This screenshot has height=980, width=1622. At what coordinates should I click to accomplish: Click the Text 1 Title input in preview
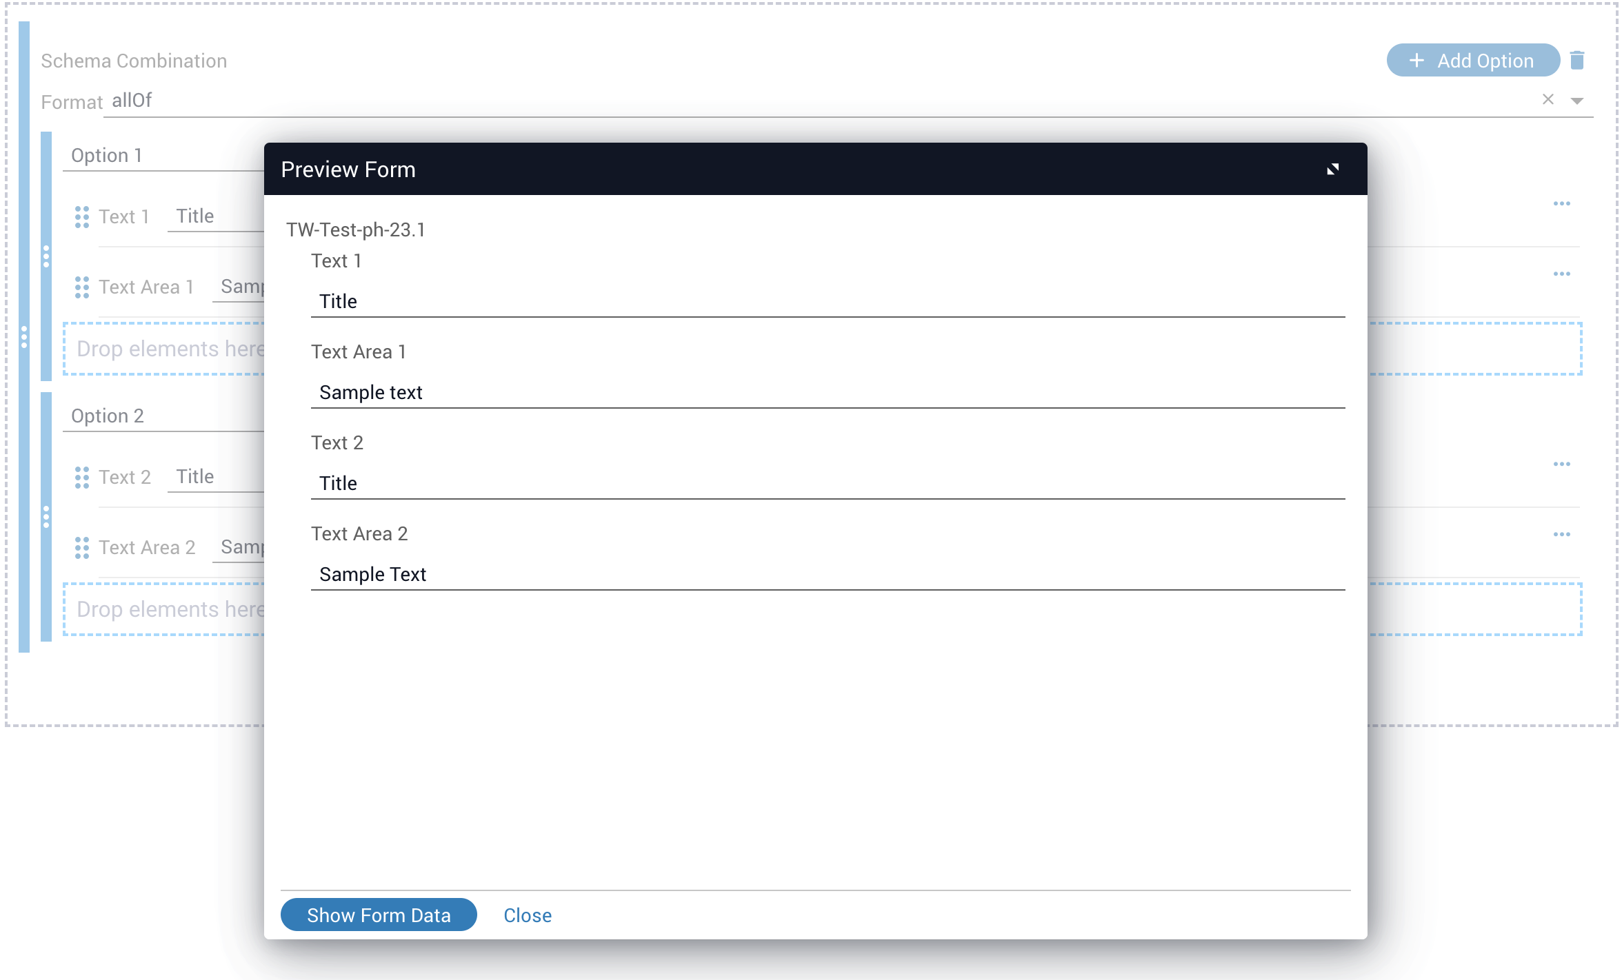click(x=828, y=302)
